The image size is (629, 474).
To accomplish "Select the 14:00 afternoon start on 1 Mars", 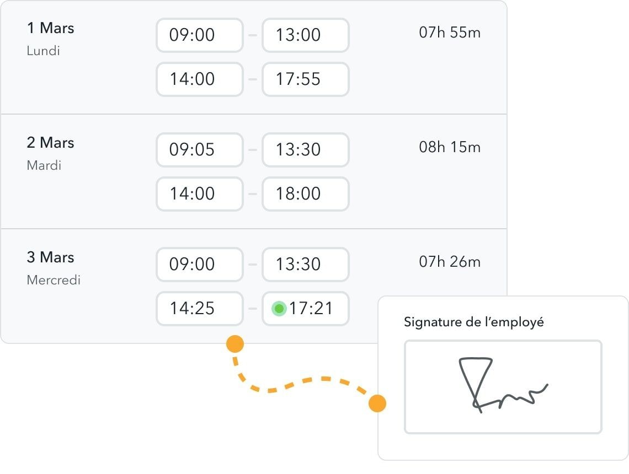I will [x=199, y=79].
